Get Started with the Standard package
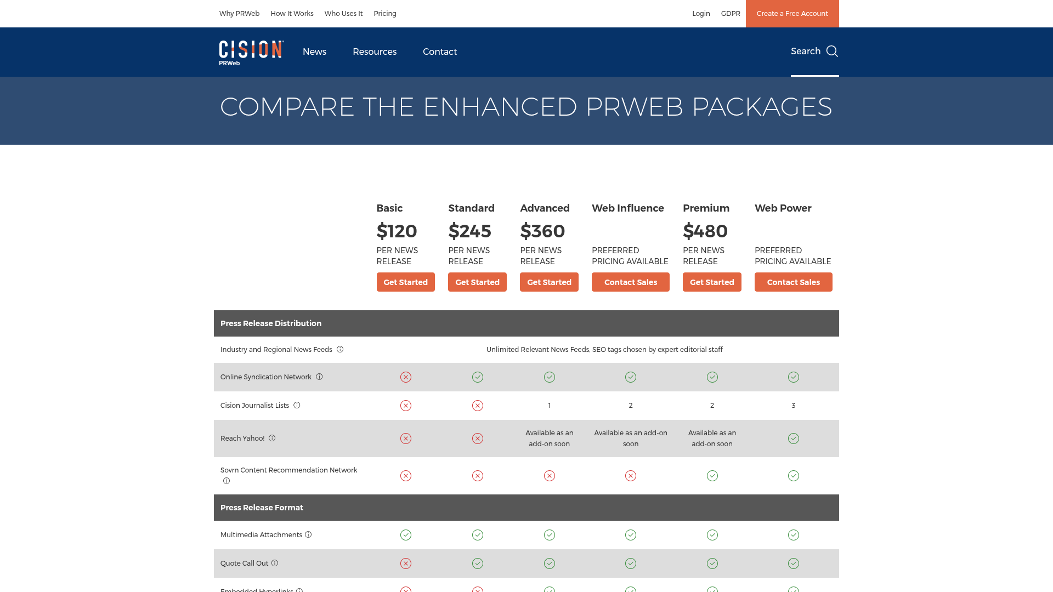 pos(477,282)
